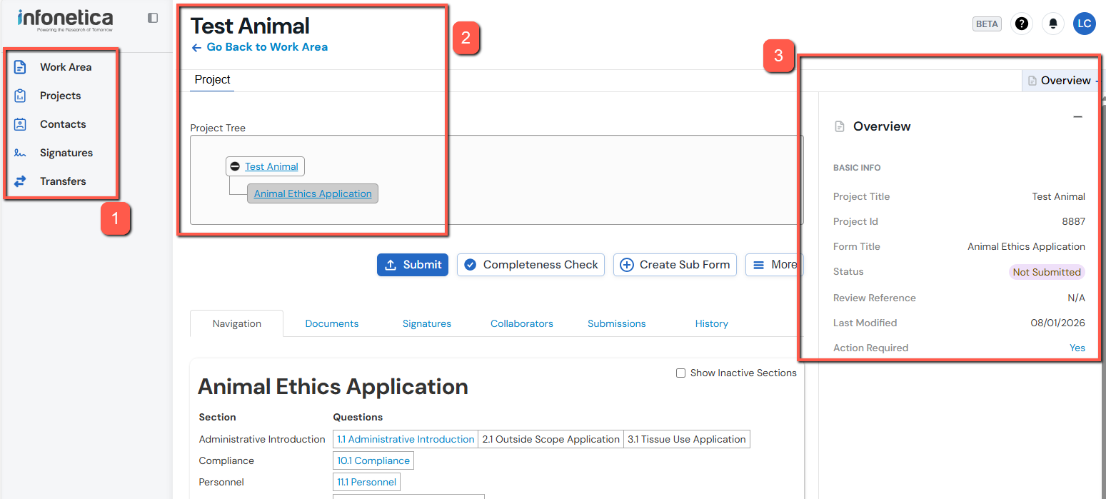Image resolution: width=1106 pixels, height=499 pixels.
Task: Click the Contacts sidebar icon
Action: pos(20,124)
